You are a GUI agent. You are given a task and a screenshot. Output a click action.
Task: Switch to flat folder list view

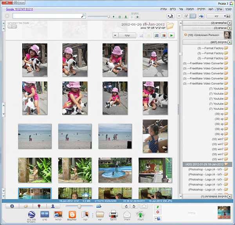pyautogui.click(x=193, y=16)
